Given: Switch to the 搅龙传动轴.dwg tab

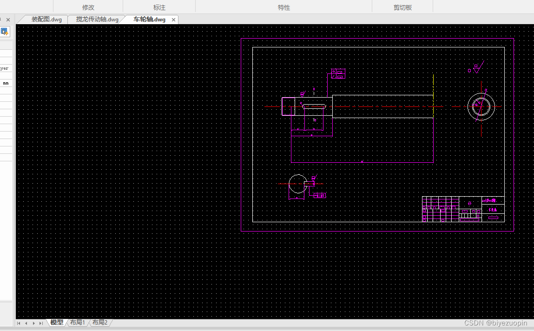Looking at the screenshot, I should (97, 20).
